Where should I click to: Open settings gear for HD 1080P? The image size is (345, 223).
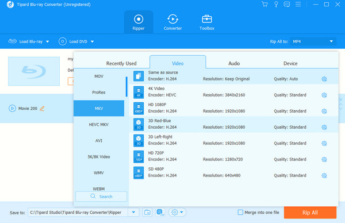(x=324, y=111)
